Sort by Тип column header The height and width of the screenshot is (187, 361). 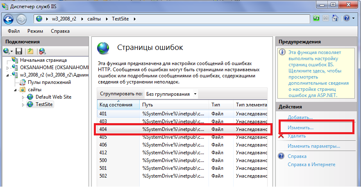tap(221, 105)
